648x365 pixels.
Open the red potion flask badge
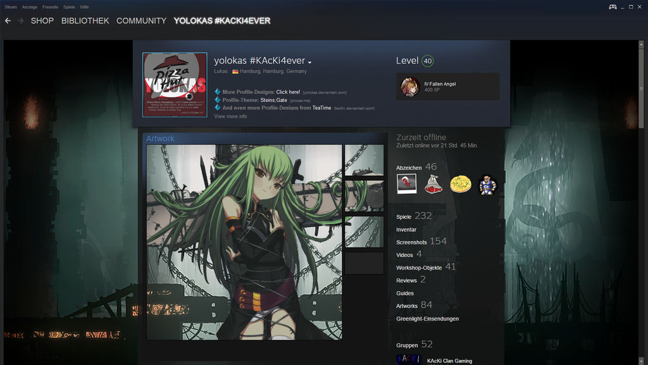[433, 184]
